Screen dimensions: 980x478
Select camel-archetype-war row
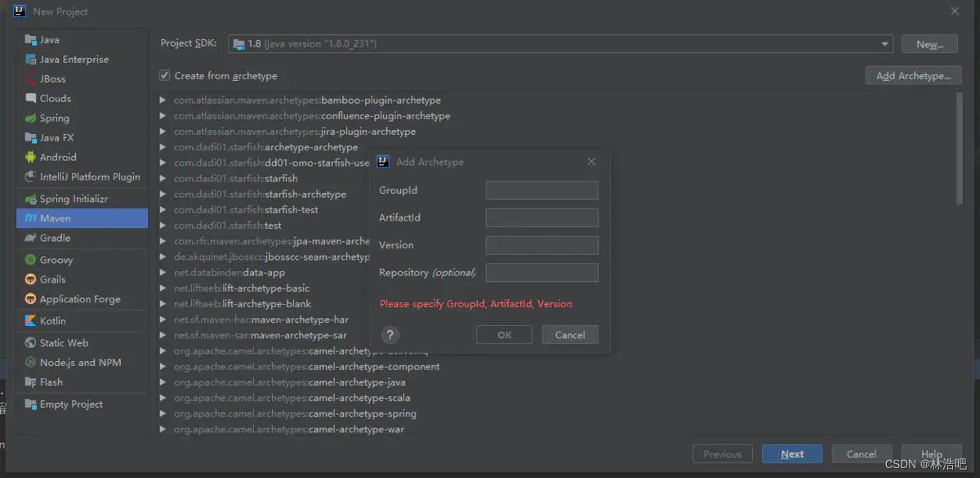tap(288, 429)
